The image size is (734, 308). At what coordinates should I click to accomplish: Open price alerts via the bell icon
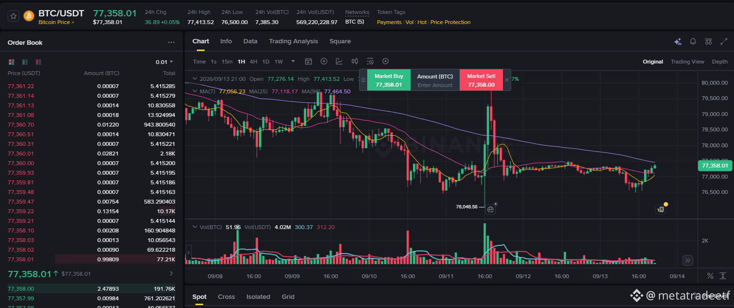click(693, 41)
